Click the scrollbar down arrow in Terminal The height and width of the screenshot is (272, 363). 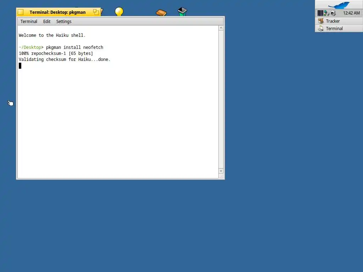point(221,171)
